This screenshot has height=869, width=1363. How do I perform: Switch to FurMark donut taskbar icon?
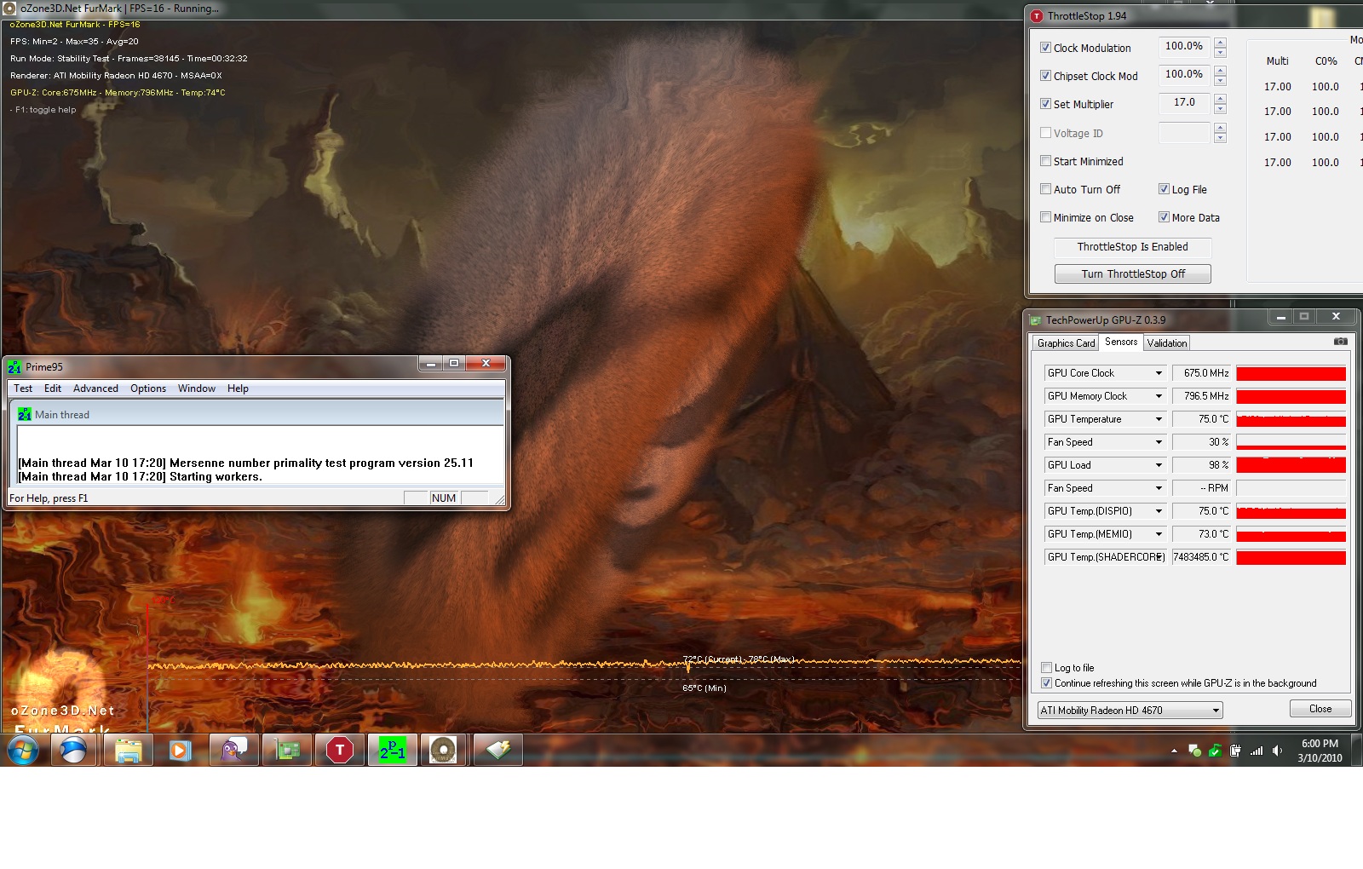[x=443, y=751]
